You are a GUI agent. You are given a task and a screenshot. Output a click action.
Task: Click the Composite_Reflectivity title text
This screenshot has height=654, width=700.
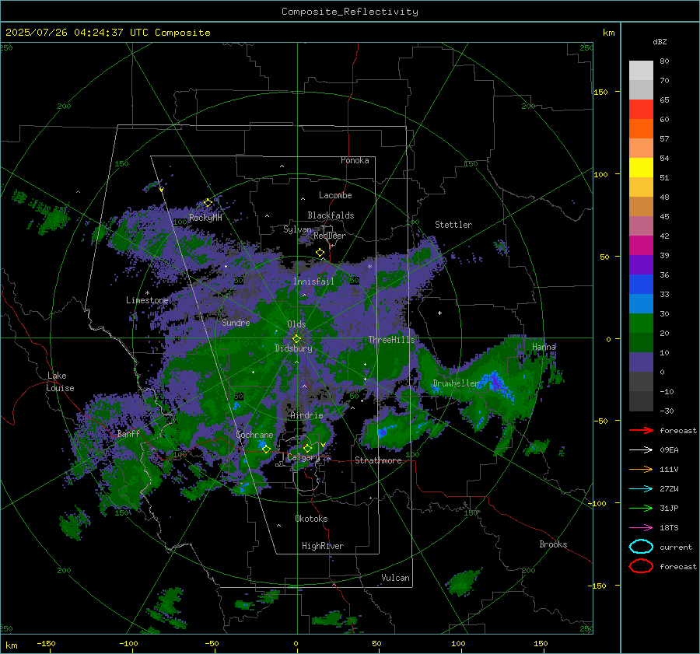350,12
